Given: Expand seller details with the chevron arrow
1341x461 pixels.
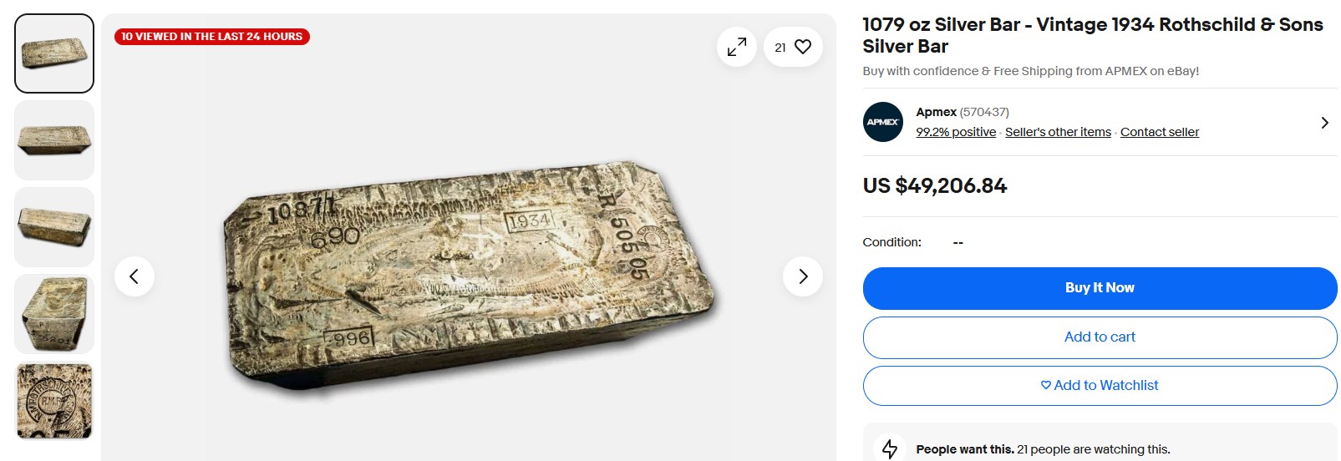Looking at the screenshot, I should click(x=1324, y=123).
